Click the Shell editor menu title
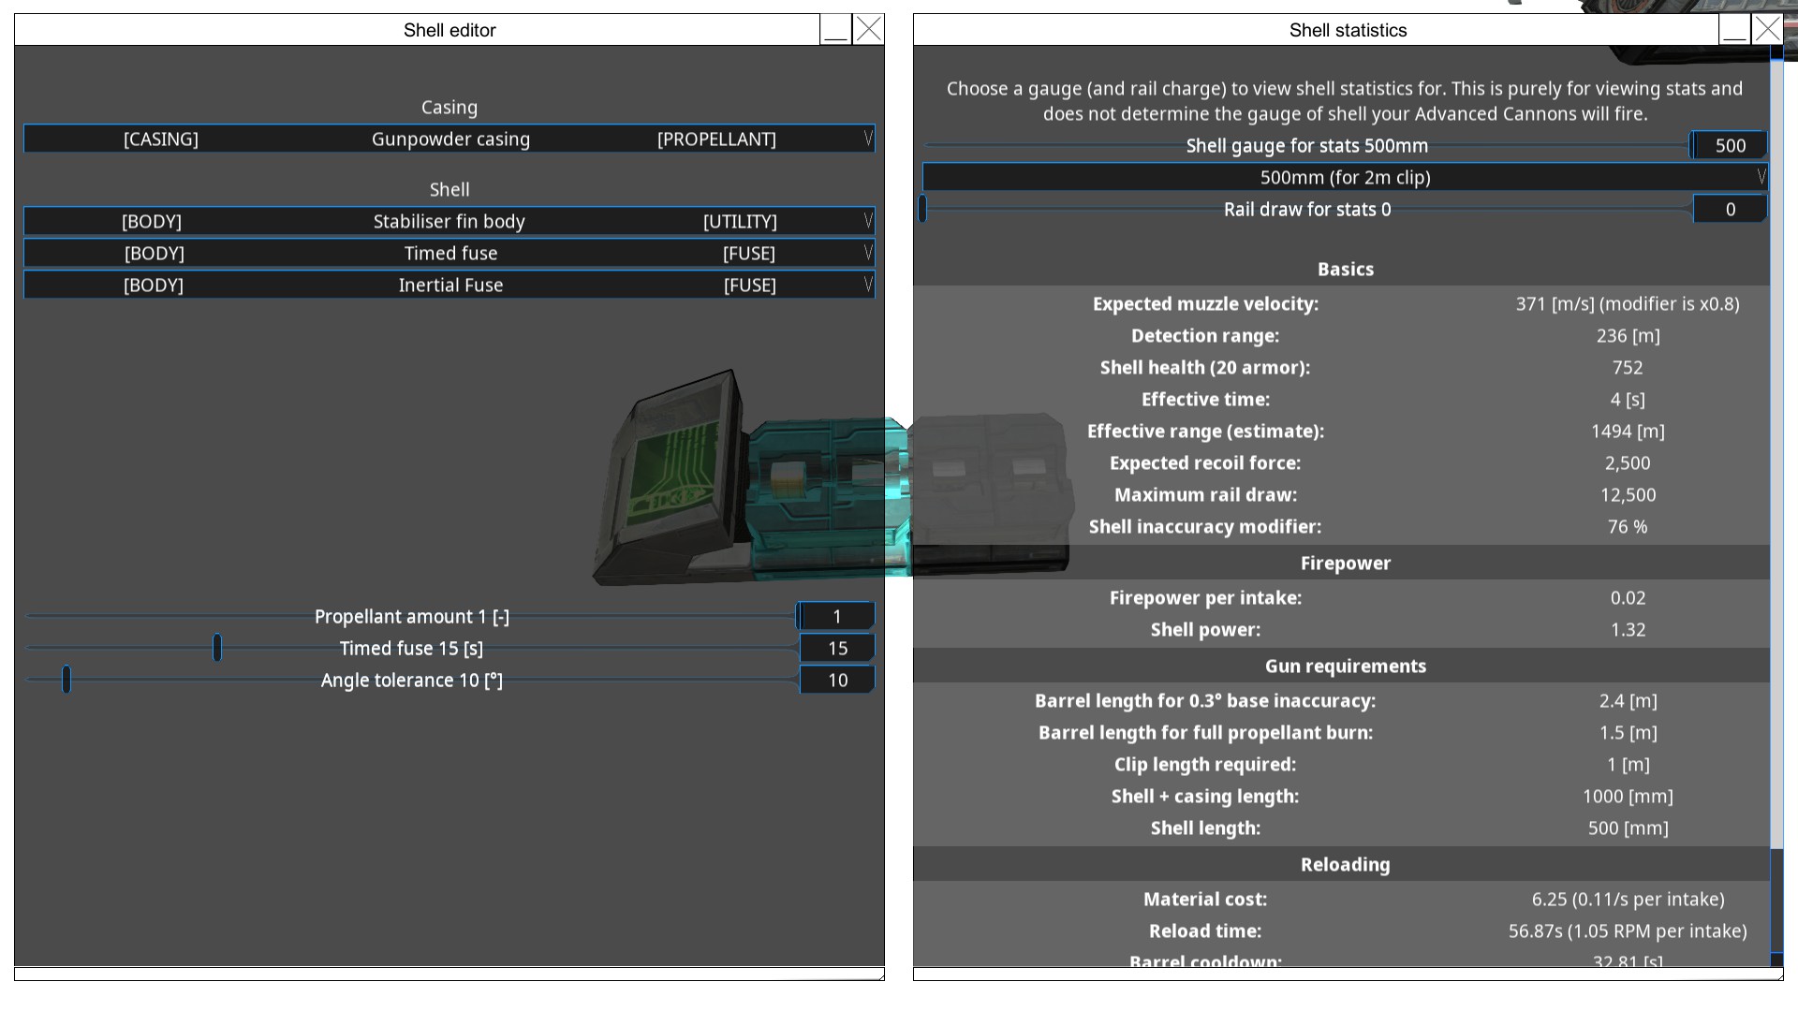Viewport: 1798px width, 1011px height. [x=449, y=28]
